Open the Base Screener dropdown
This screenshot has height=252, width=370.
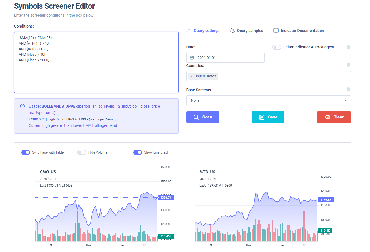(268, 100)
